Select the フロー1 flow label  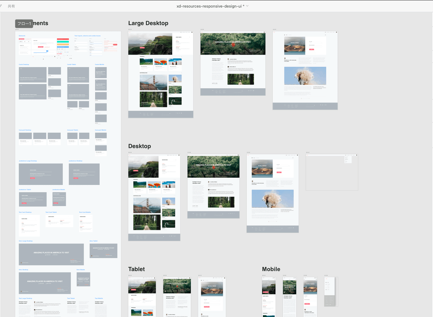pyautogui.click(x=24, y=24)
